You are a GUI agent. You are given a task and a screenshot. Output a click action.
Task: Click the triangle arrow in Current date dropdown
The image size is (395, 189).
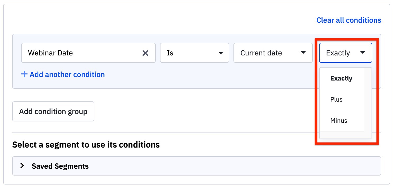tap(303, 53)
